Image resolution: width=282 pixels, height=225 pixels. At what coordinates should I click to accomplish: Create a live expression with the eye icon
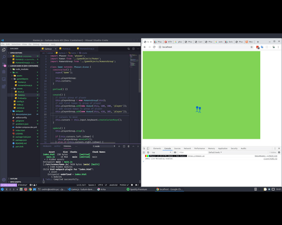coord(175,152)
